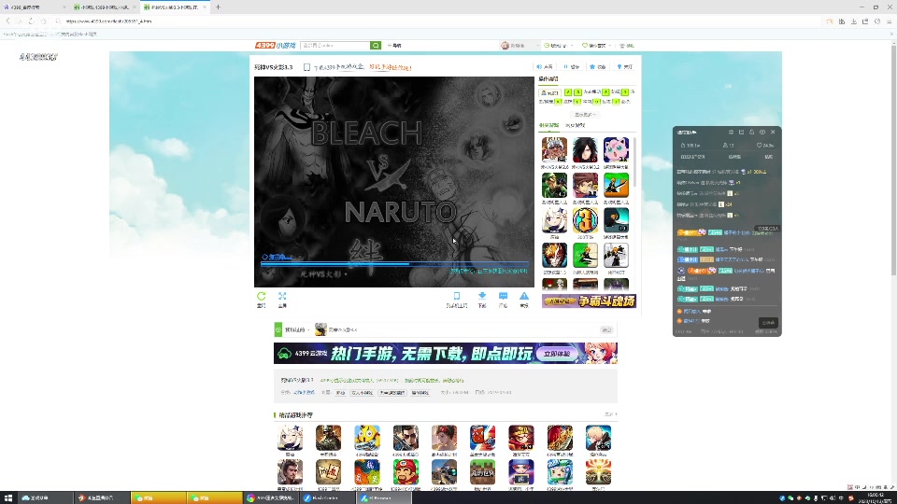Click the menu lines icon in stream panel
The width and height of the screenshot is (897, 504).
coord(731,132)
